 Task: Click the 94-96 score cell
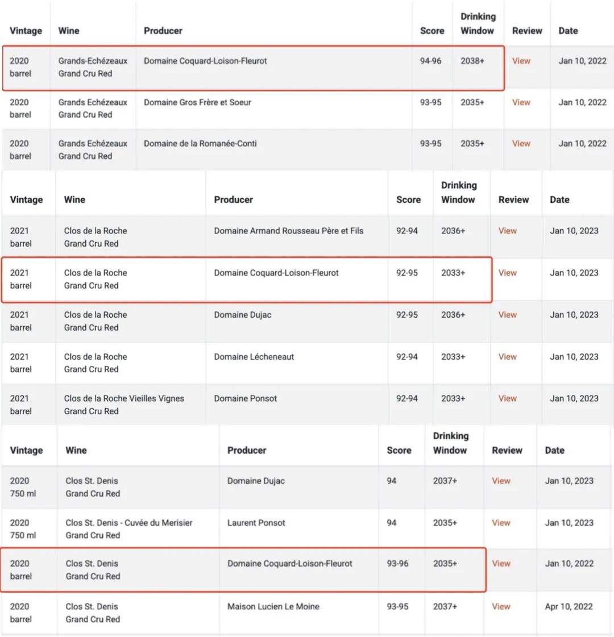click(430, 61)
